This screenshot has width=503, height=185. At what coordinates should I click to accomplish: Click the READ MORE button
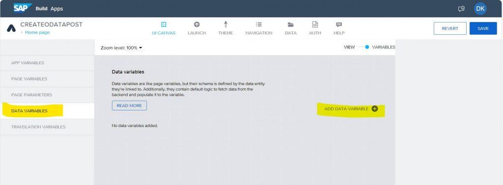(129, 106)
